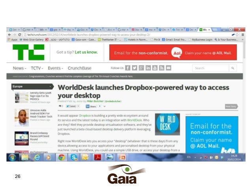Open the WorldDesk link in article text
Screen dimensions: 252x189
(x=135, y=120)
